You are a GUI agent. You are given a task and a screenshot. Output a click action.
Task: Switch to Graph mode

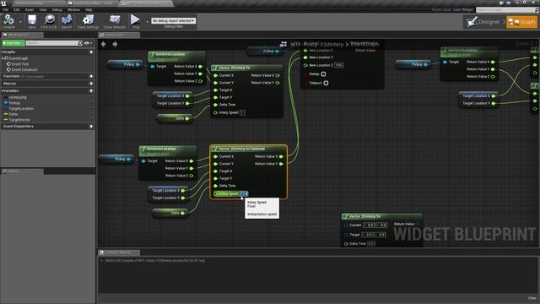521,22
